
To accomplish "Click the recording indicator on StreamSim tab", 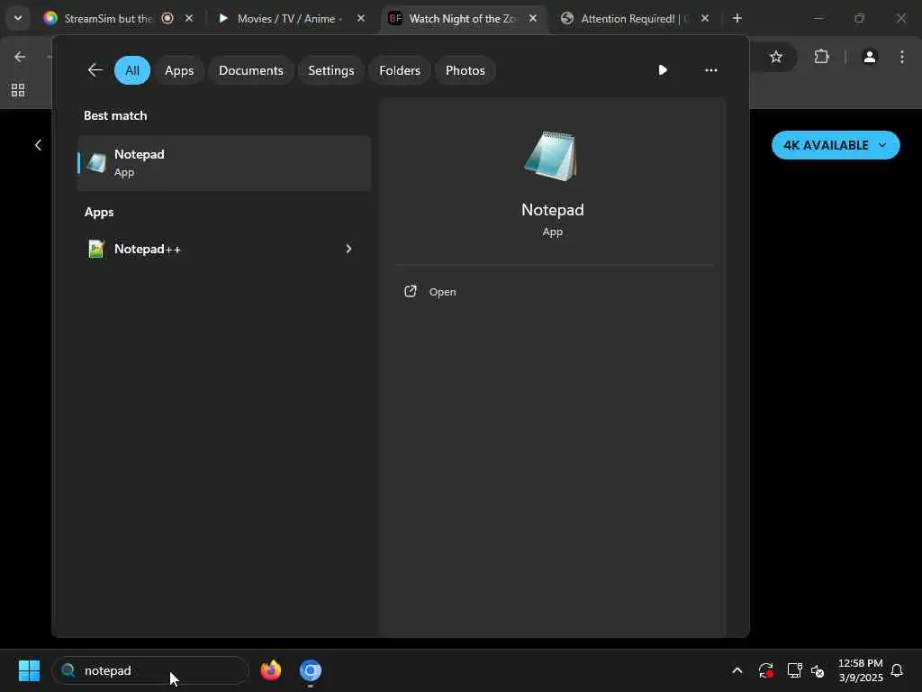I will [167, 19].
